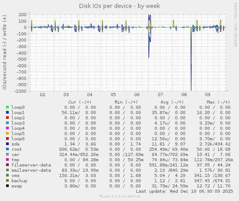This screenshot has width=239, height=201.
Task: Click fileserver-data avg '591.88m/241.12m'
Action: [x=169, y=165]
